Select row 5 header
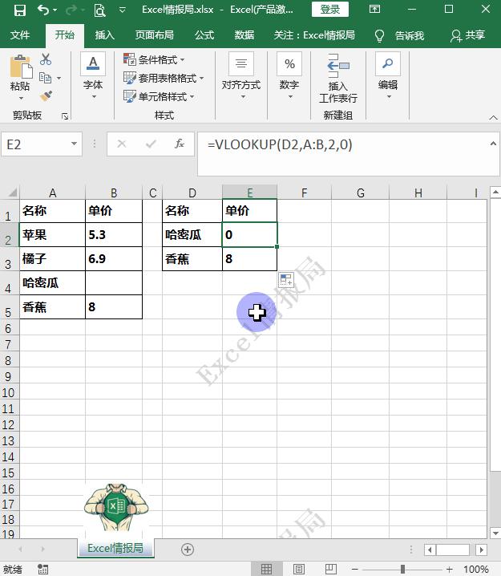This screenshot has width=501, height=576. [9, 307]
